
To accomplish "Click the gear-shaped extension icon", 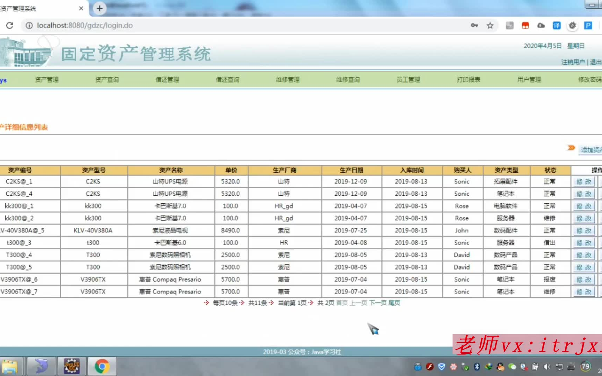I will pyautogui.click(x=572, y=25).
